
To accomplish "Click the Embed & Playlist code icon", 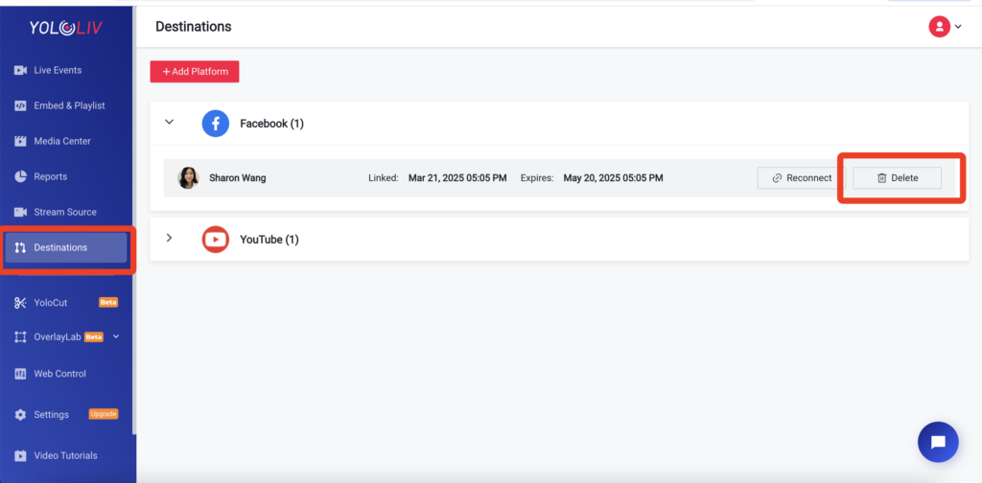I will point(20,105).
